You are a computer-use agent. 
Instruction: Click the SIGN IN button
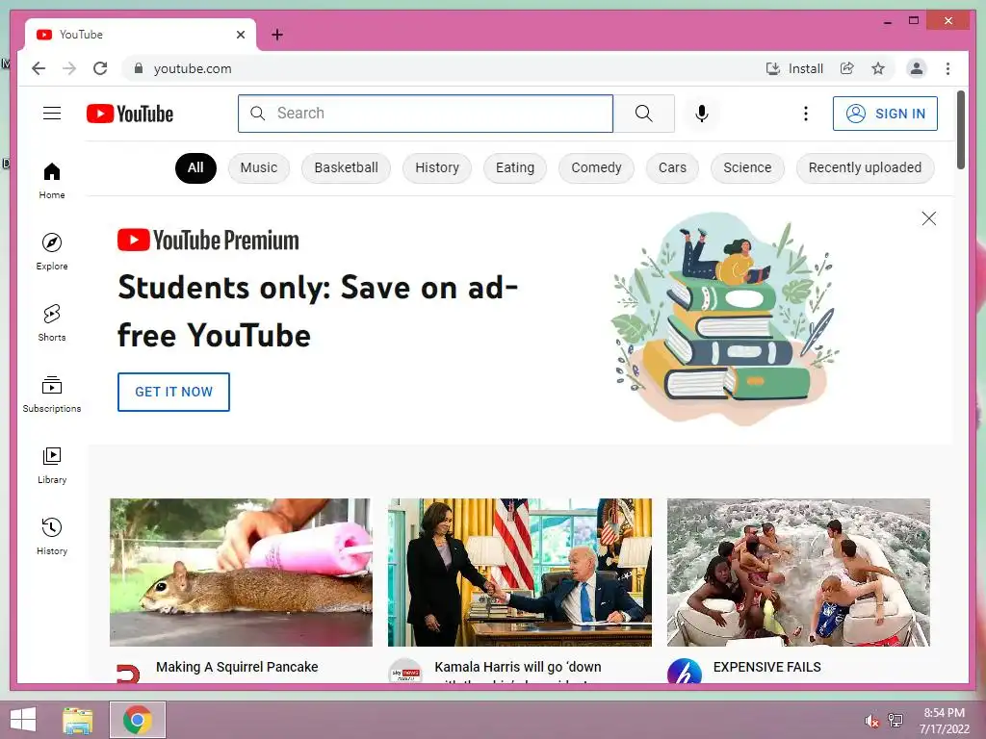coord(885,114)
